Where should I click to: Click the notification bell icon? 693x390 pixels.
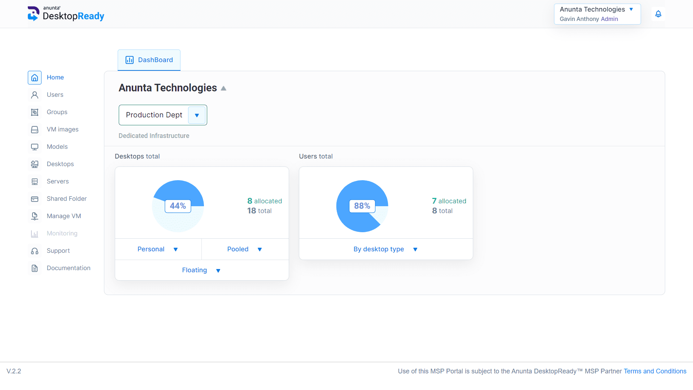tap(658, 14)
